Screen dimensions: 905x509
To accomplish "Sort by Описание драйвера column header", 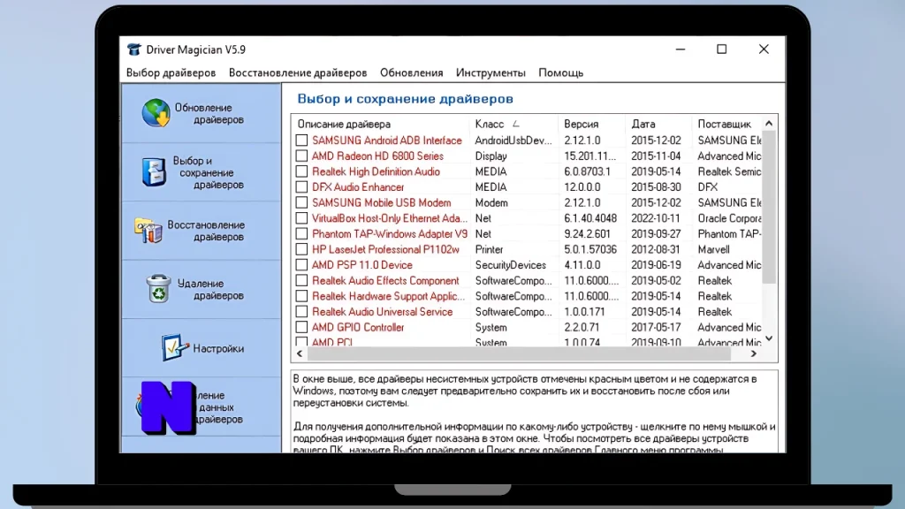I will pos(381,124).
